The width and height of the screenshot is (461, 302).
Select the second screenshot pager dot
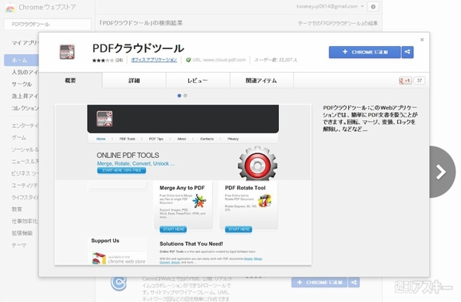tap(185, 96)
